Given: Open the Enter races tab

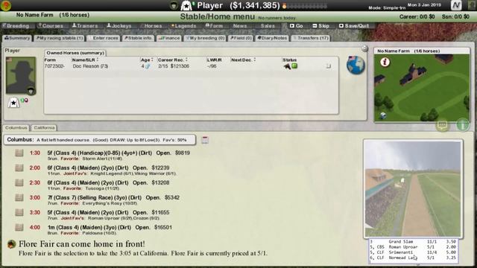Looking at the screenshot, I should tap(103, 38).
